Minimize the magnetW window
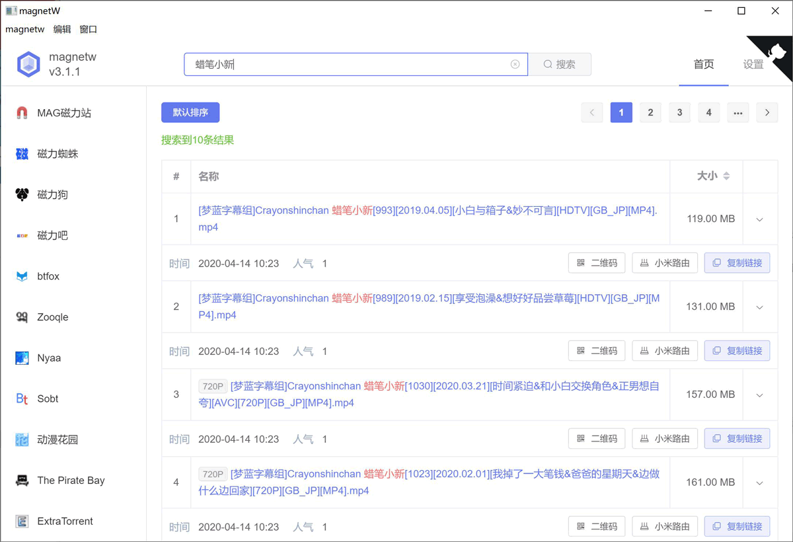Image resolution: width=793 pixels, height=542 pixels. [708, 11]
